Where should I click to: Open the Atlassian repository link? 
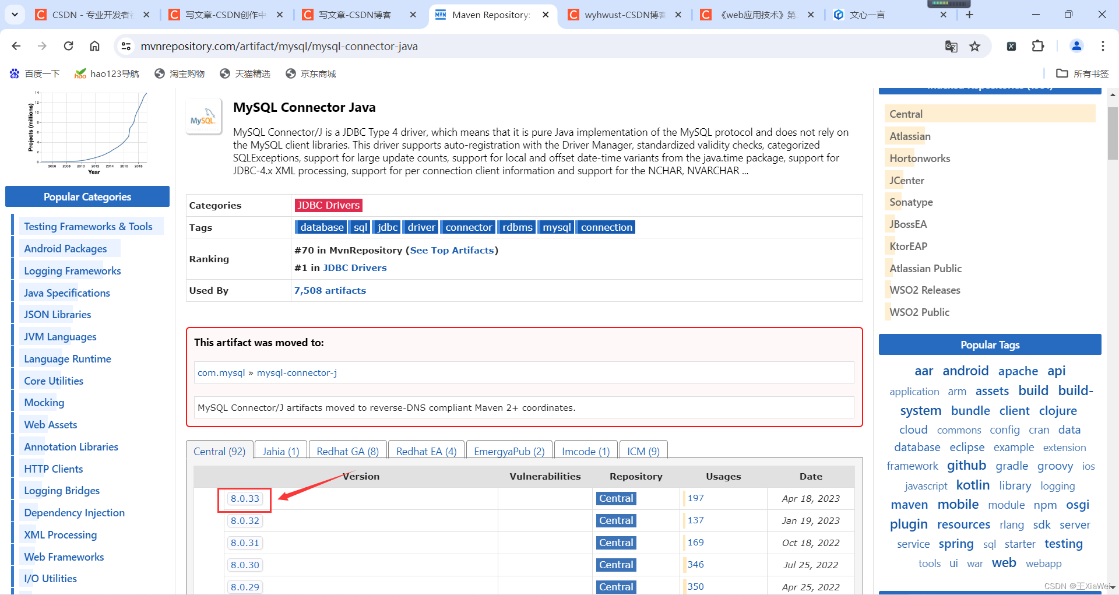point(910,136)
